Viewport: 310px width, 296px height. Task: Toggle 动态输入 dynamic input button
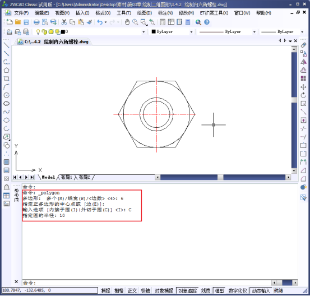261,290
